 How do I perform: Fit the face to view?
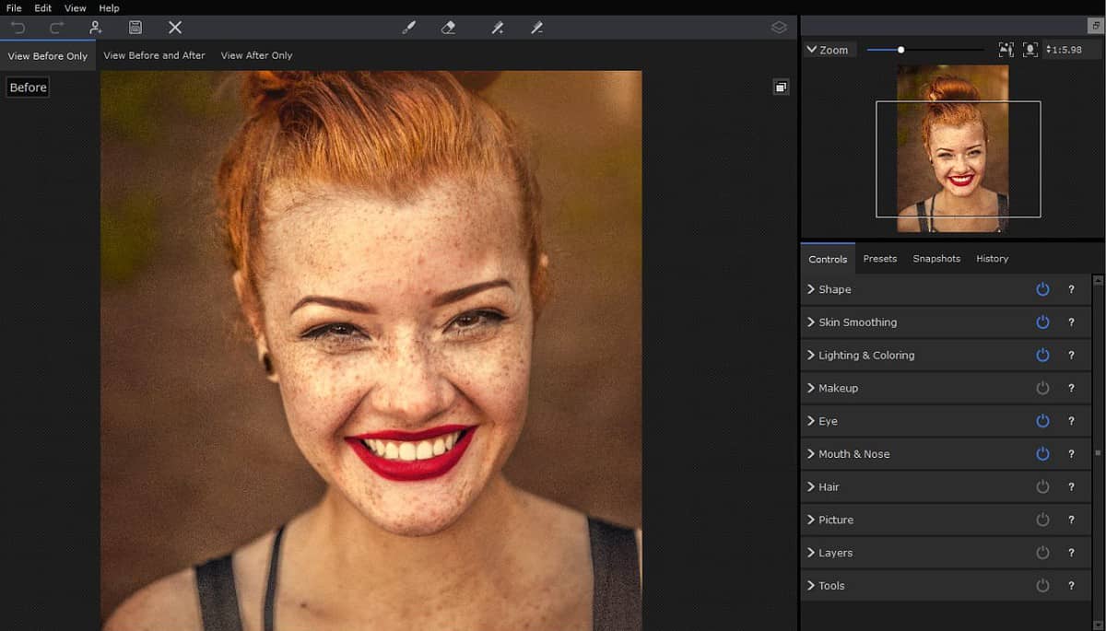point(1030,49)
